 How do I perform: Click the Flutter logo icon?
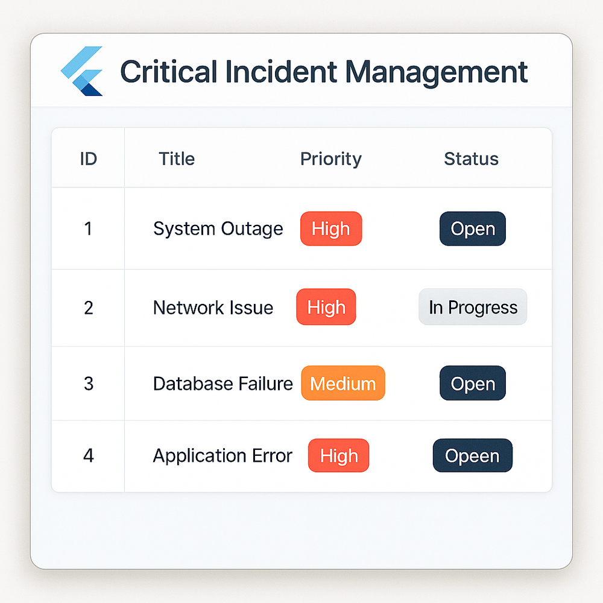click(82, 71)
